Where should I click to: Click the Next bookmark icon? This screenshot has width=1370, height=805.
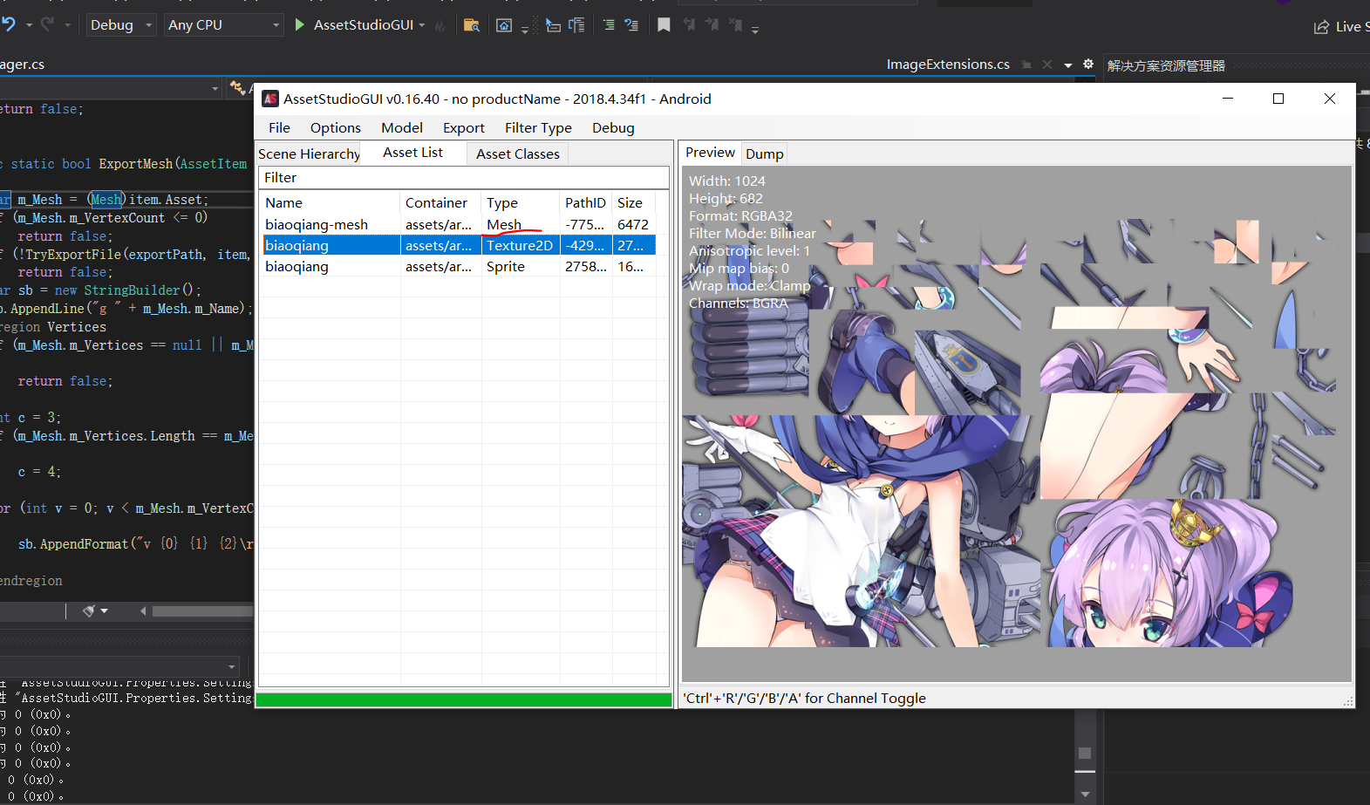(x=712, y=25)
